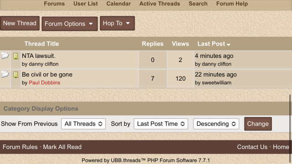The width and height of the screenshot is (292, 164).
Task: Open danny clifton link in Last Post column
Action: 217,64
